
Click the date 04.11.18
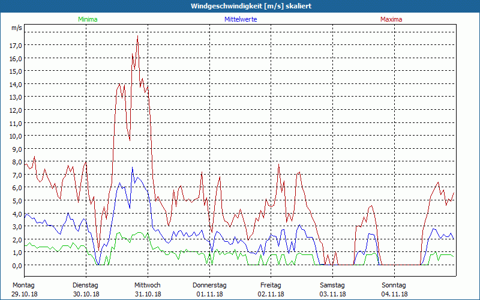[x=394, y=294]
